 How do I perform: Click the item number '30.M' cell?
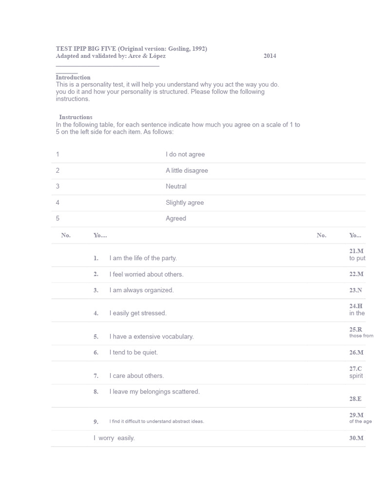(356, 438)
